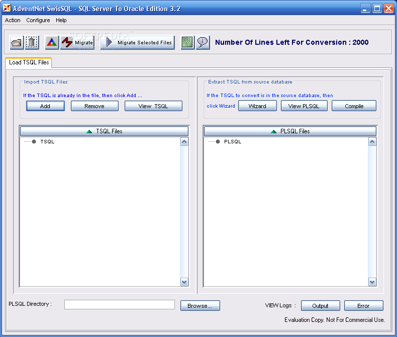Select the PLSQL tree root node
Image resolution: width=397 pixels, height=337 pixels.
[x=233, y=142]
